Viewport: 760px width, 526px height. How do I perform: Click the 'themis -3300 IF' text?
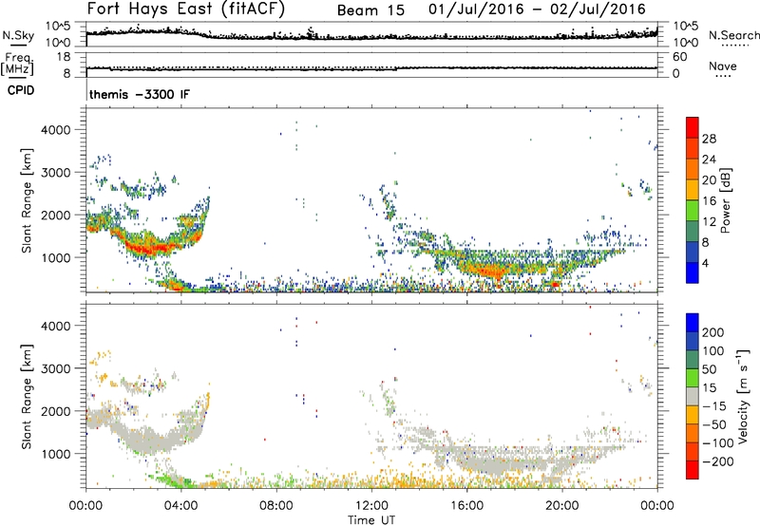click(140, 94)
